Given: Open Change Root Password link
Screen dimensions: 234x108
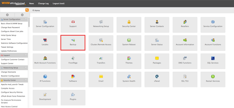Looking at the screenshot, I should [x=10, y=28].
